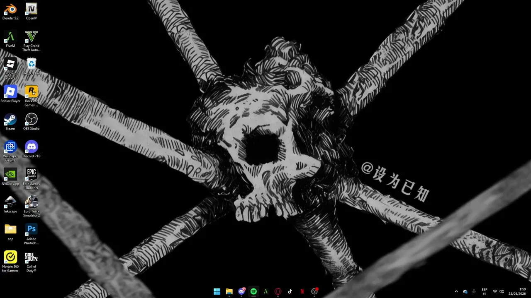Select the Rockstar Games launcher shortcut
Image resolution: width=531 pixels, height=298 pixels.
click(32, 96)
